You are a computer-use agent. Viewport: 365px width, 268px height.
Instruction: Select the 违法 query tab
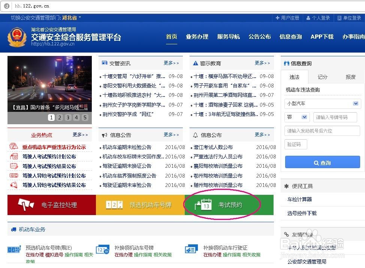(295, 77)
